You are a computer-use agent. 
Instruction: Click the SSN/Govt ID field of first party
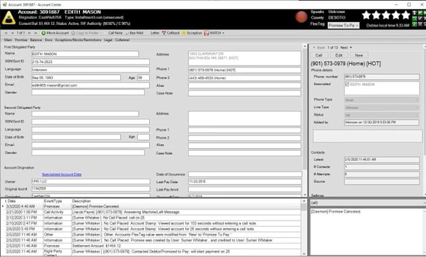(x=90, y=62)
